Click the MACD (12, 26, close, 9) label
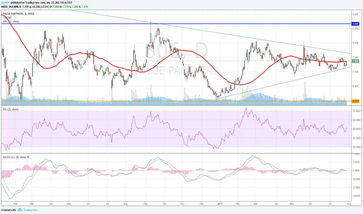The image size is (363, 214). point(16,157)
